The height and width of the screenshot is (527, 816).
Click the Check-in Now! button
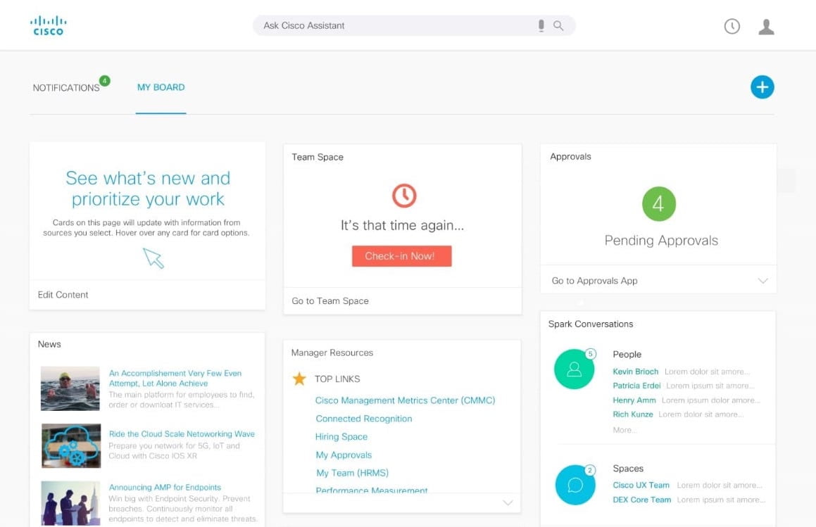coord(402,256)
